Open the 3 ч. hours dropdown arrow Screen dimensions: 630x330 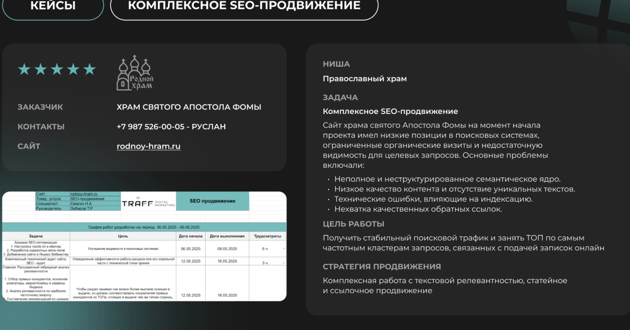click(x=284, y=263)
